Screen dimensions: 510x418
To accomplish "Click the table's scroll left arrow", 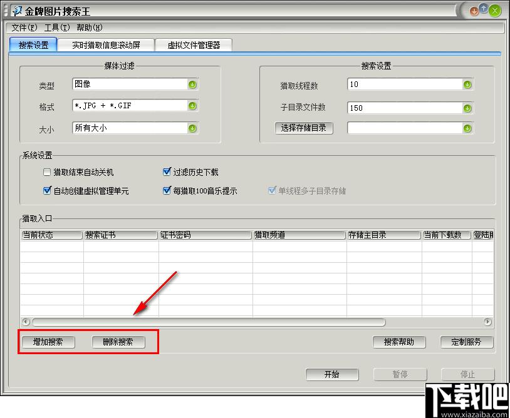I will click(x=26, y=322).
